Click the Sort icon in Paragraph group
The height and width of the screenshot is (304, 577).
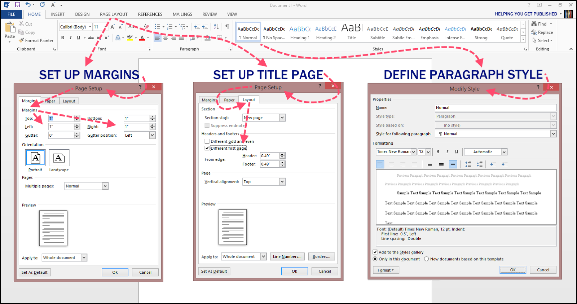coord(216,26)
